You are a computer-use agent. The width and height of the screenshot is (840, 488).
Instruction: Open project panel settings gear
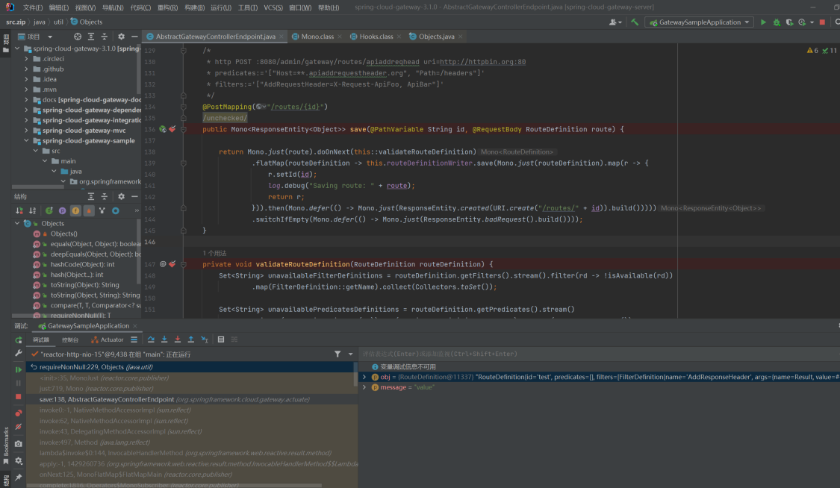[x=121, y=37]
